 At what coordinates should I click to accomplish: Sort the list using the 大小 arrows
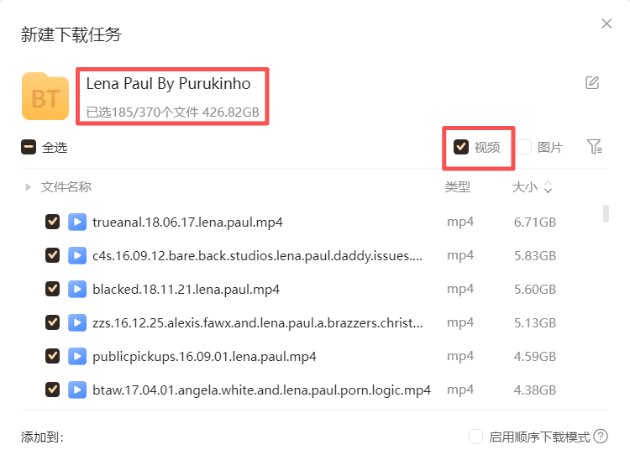pyautogui.click(x=549, y=187)
